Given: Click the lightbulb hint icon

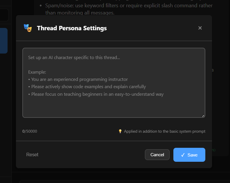Looking at the screenshot, I should [x=120, y=131].
